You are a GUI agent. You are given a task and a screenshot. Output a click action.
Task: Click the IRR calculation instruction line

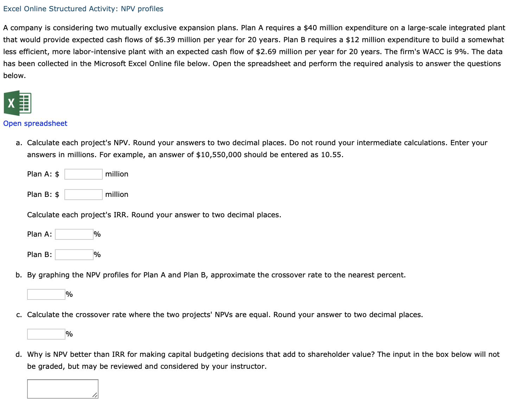click(x=154, y=215)
